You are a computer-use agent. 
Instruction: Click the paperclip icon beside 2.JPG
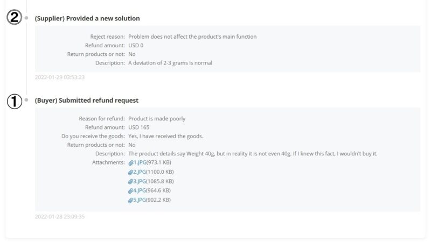(x=130, y=172)
